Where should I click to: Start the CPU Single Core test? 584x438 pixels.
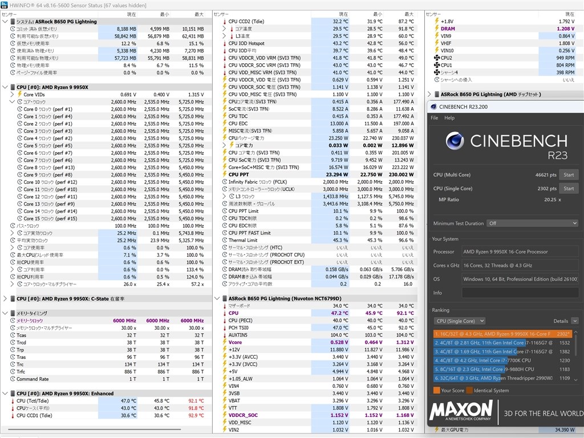pos(569,189)
